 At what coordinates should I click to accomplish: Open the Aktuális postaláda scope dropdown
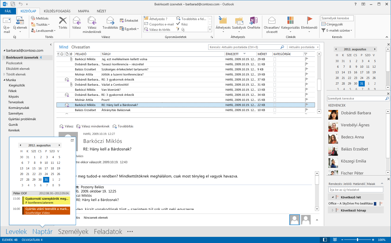(318, 47)
